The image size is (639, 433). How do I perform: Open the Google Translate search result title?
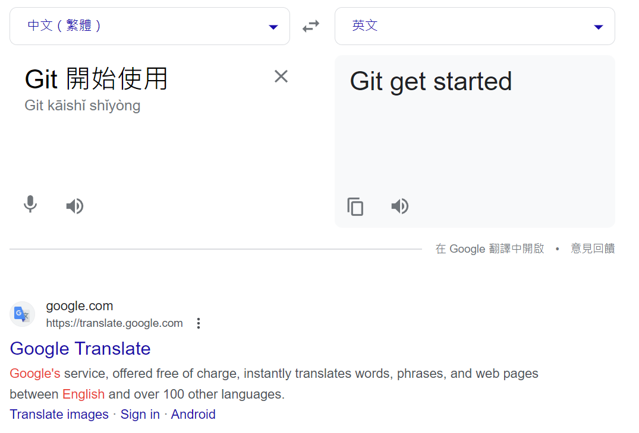[x=80, y=349]
